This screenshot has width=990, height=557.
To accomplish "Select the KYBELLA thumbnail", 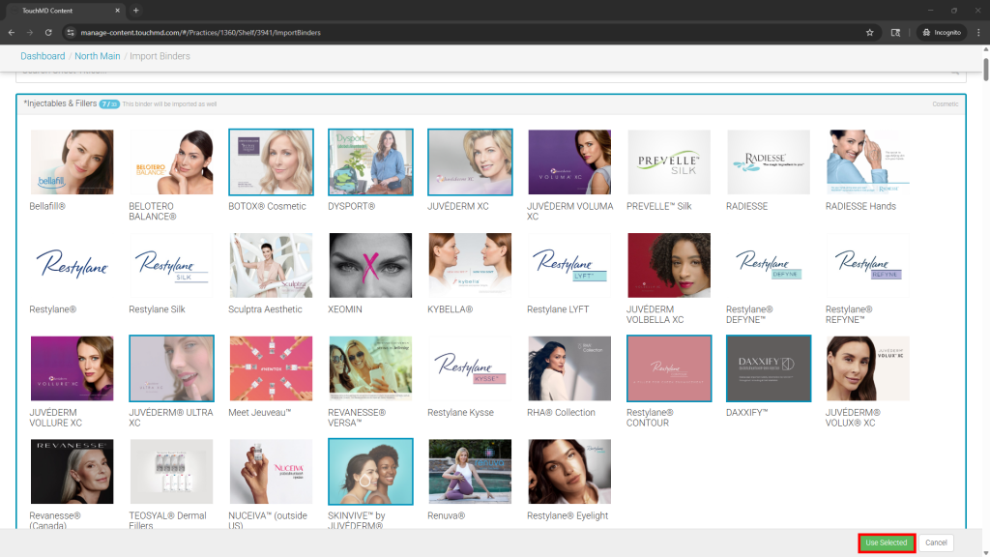I will 470,265.
